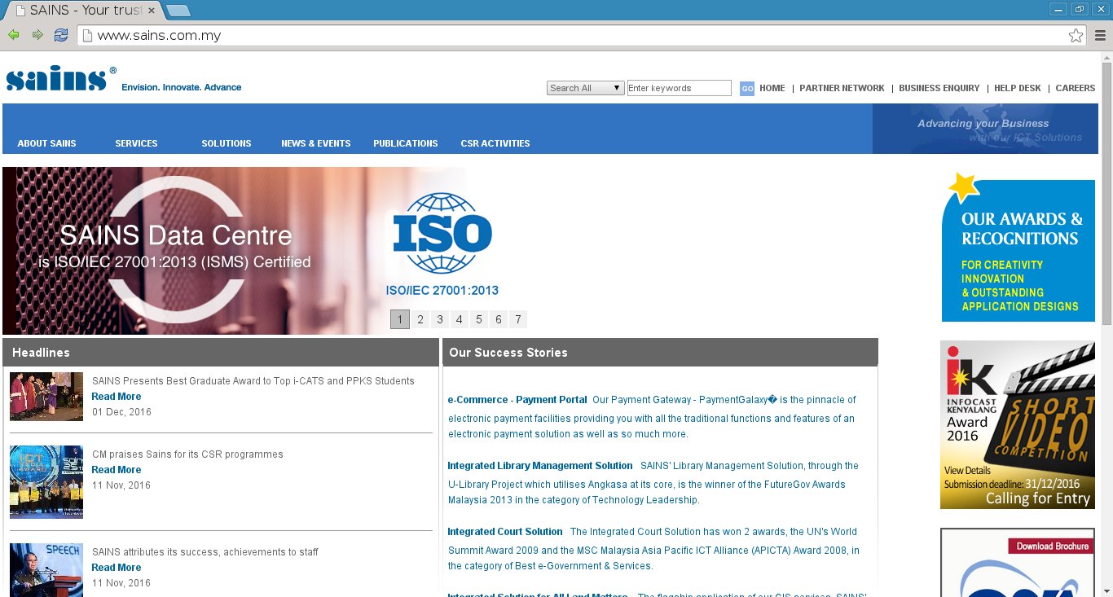
Task: Click the CM praises Sains news thumbnail
Action: click(46, 482)
